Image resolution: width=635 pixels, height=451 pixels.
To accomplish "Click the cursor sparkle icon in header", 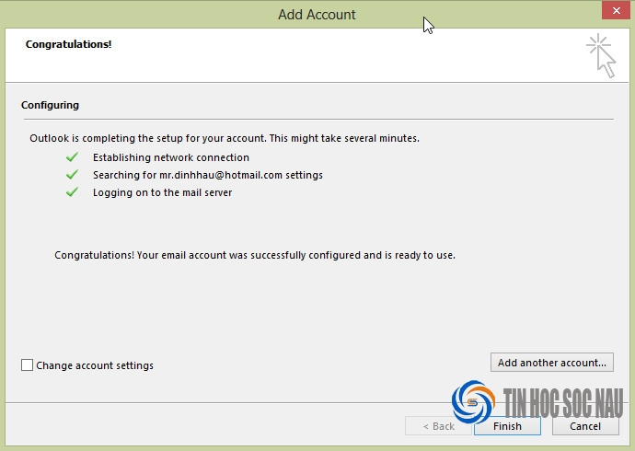I will pyautogui.click(x=601, y=56).
